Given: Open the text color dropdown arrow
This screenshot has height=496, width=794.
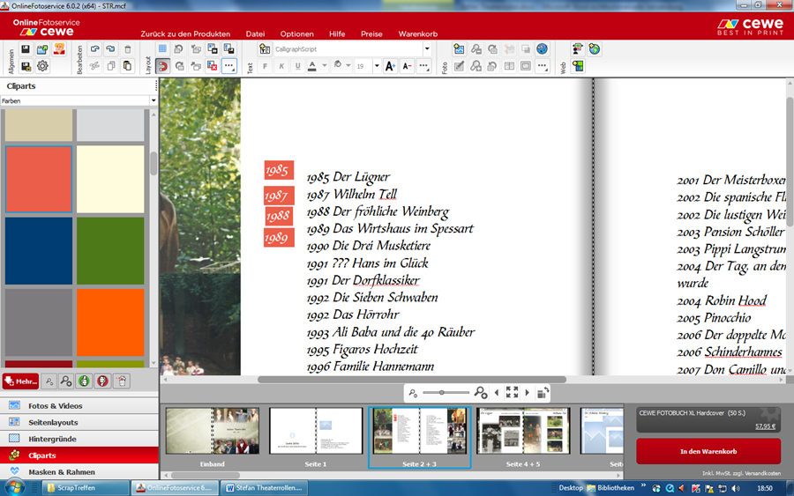Looking at the screenshot, I should coord(325,66).
